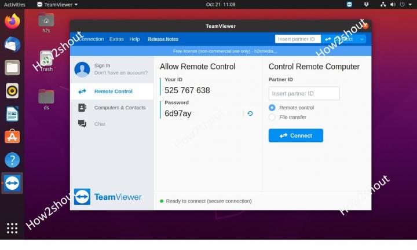This screenshot has width=417, height=250.
Task: Open the Help menu
Action: point(134,39)
